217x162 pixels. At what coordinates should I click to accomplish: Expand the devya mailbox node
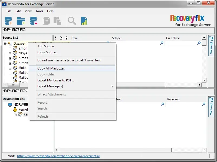10,54
